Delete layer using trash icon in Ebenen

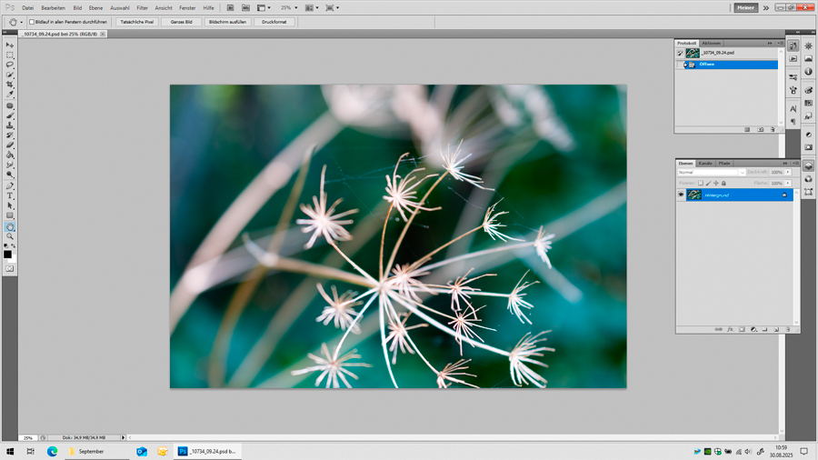788,329
